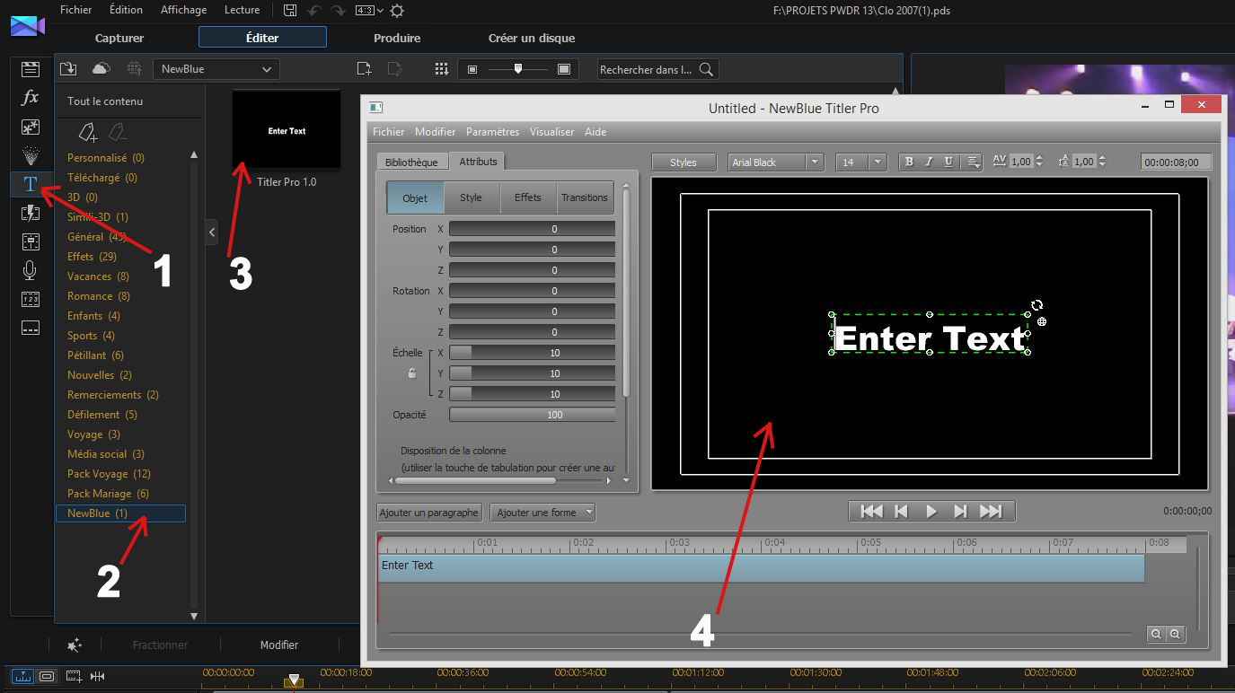Open the preferences gear icon
Image resolution: width=1235 pixels, height=693 pixels.
coord(397,11)
